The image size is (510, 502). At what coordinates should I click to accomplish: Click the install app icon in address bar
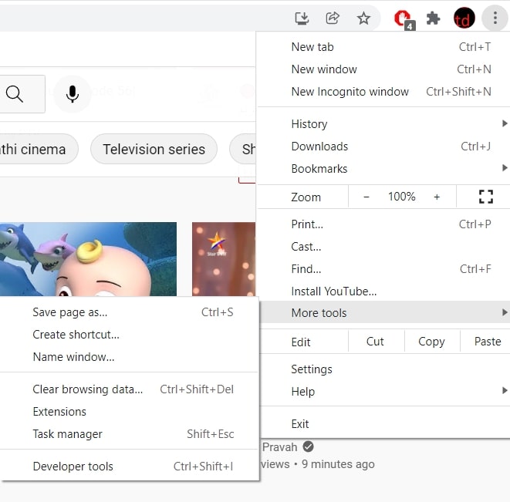tap(302, 19)
